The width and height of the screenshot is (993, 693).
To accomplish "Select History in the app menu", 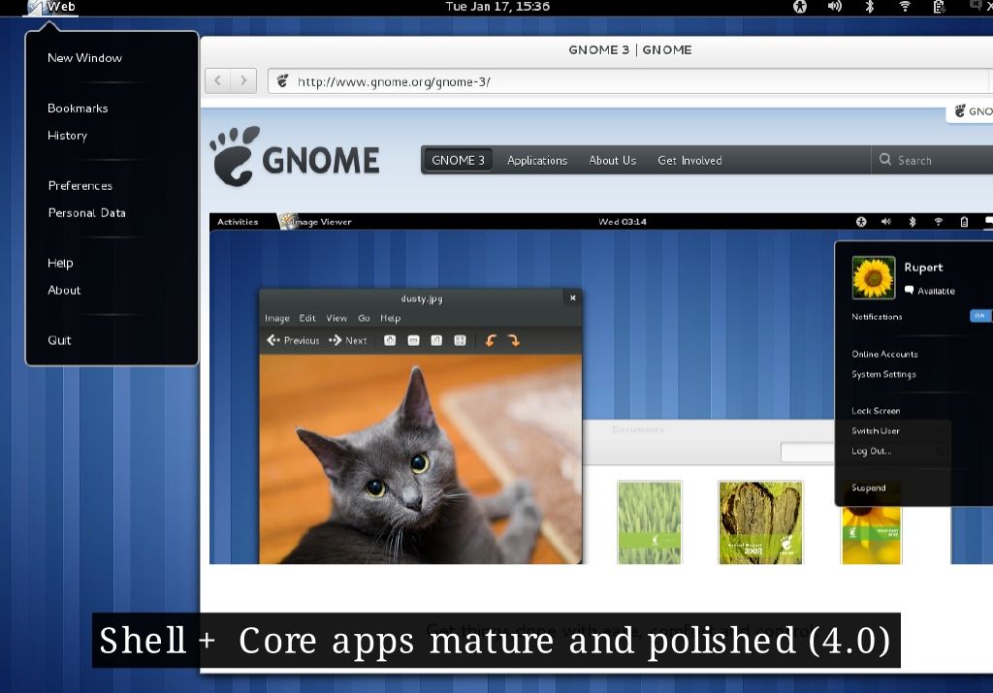I will click(x=67, y=136).
